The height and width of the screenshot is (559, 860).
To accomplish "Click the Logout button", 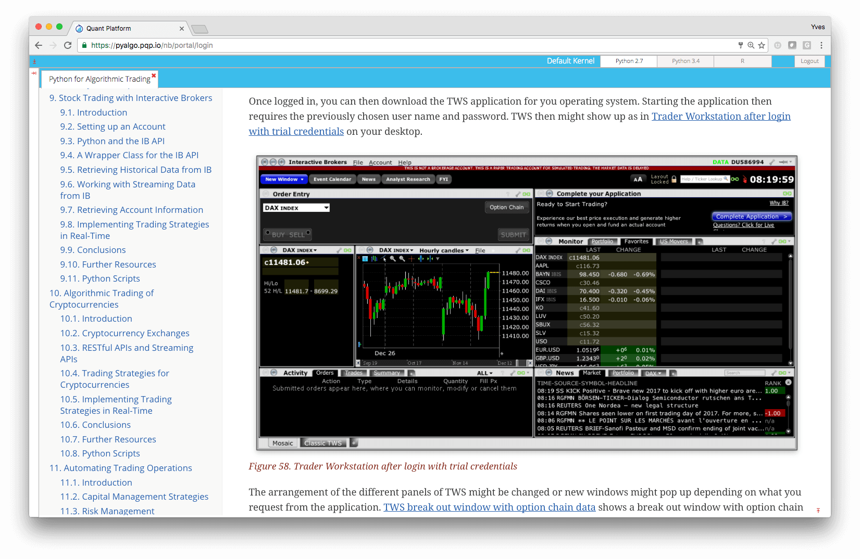I will [x=809, y=61].
